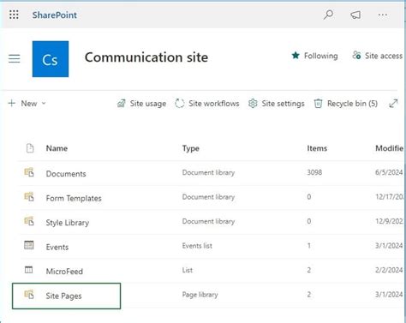Image resolution: width=406 pixels, height=323 pixels.
Task: Click the file type column header icon
Action: click(30, 148)
